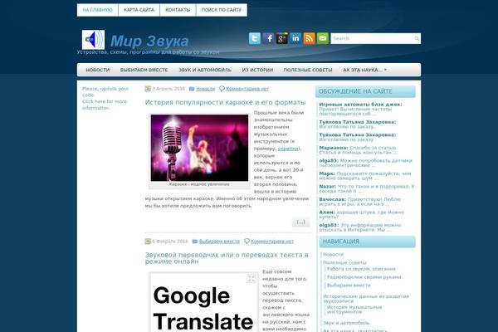498x332 pixels.
Task: Open the Google Plus social icon
Action: click(x=282, y=38)
